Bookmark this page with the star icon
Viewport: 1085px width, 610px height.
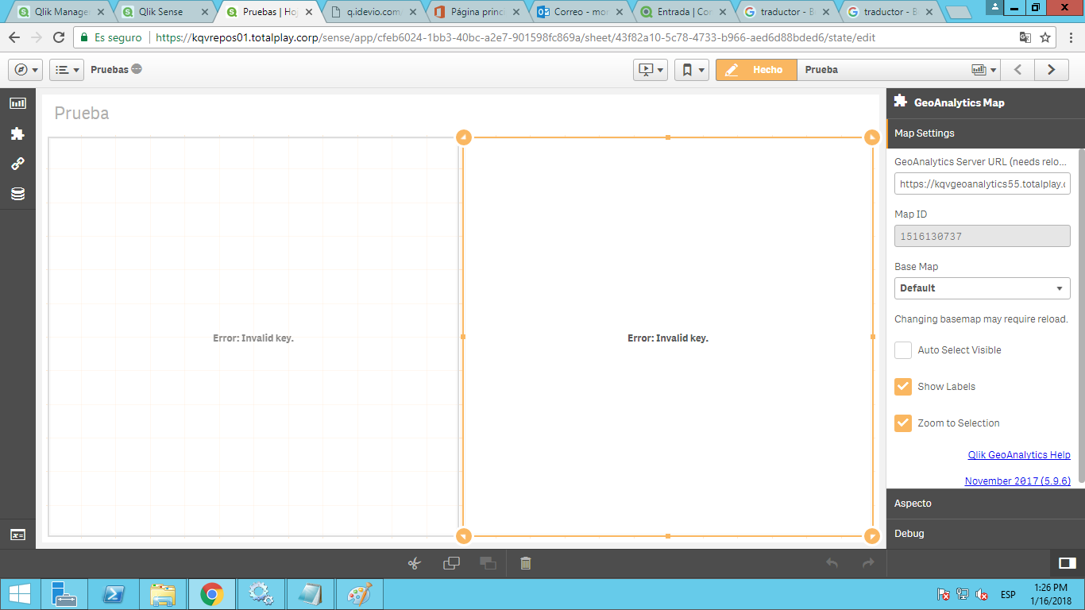tap(1045, 37)
